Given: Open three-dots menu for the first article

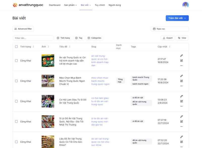Looking at the screenshot, I should (181, 66).
